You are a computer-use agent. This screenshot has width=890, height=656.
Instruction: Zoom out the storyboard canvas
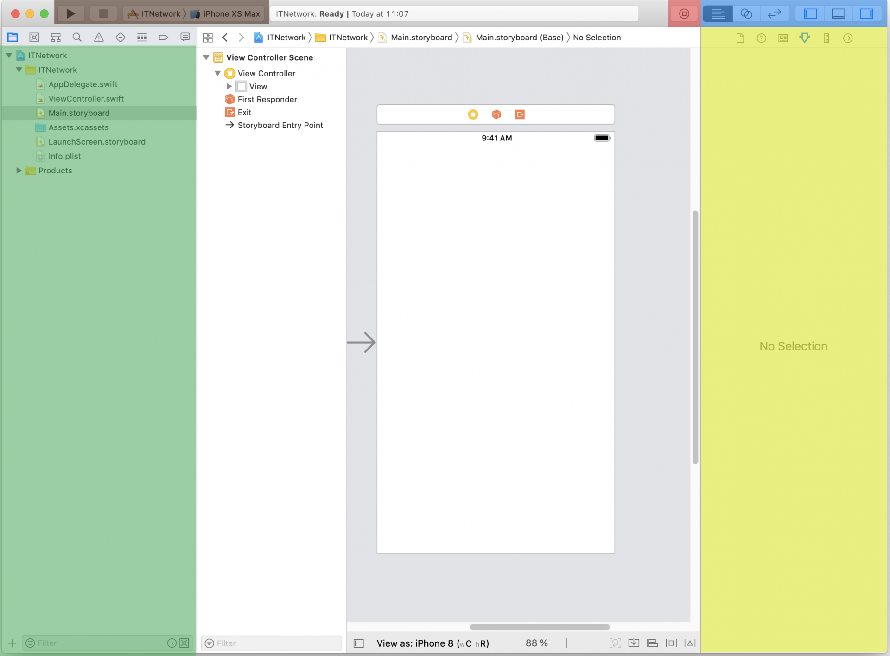[506, 643]
